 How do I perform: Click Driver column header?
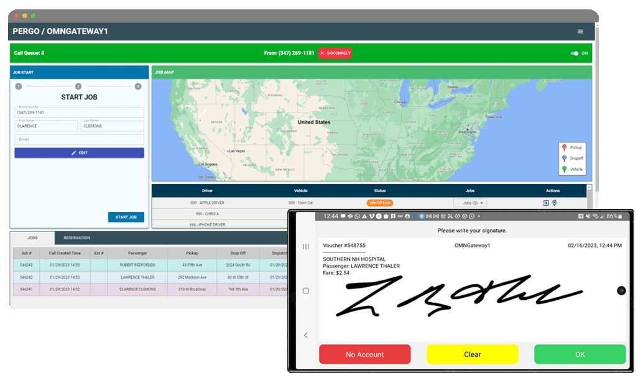tap(207, 191)
